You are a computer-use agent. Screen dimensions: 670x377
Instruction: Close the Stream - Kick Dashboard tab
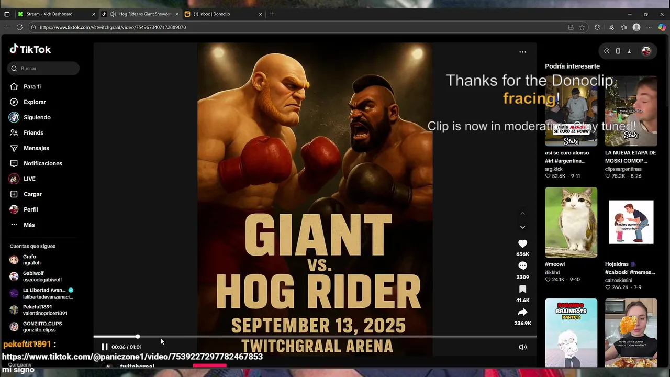[x=94, y=14]
